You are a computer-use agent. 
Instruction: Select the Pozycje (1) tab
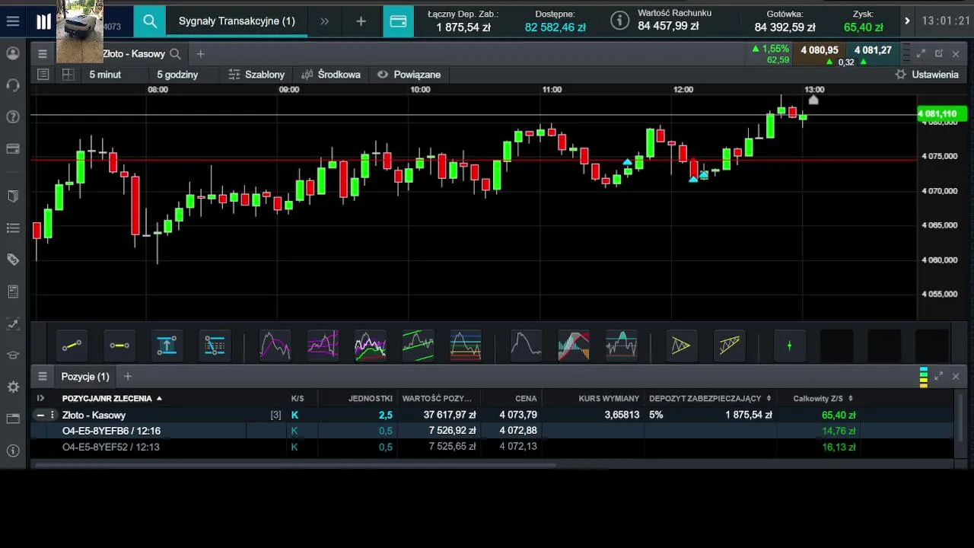(85, 376)
